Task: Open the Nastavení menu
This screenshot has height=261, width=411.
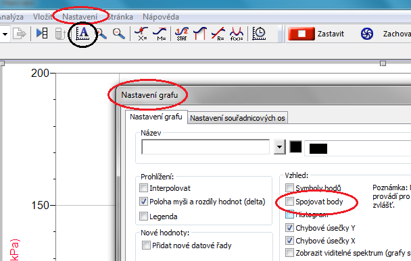Action: (80, 17)
